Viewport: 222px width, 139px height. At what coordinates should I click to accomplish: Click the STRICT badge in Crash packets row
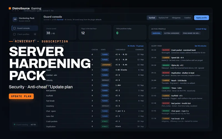[105, 121]
